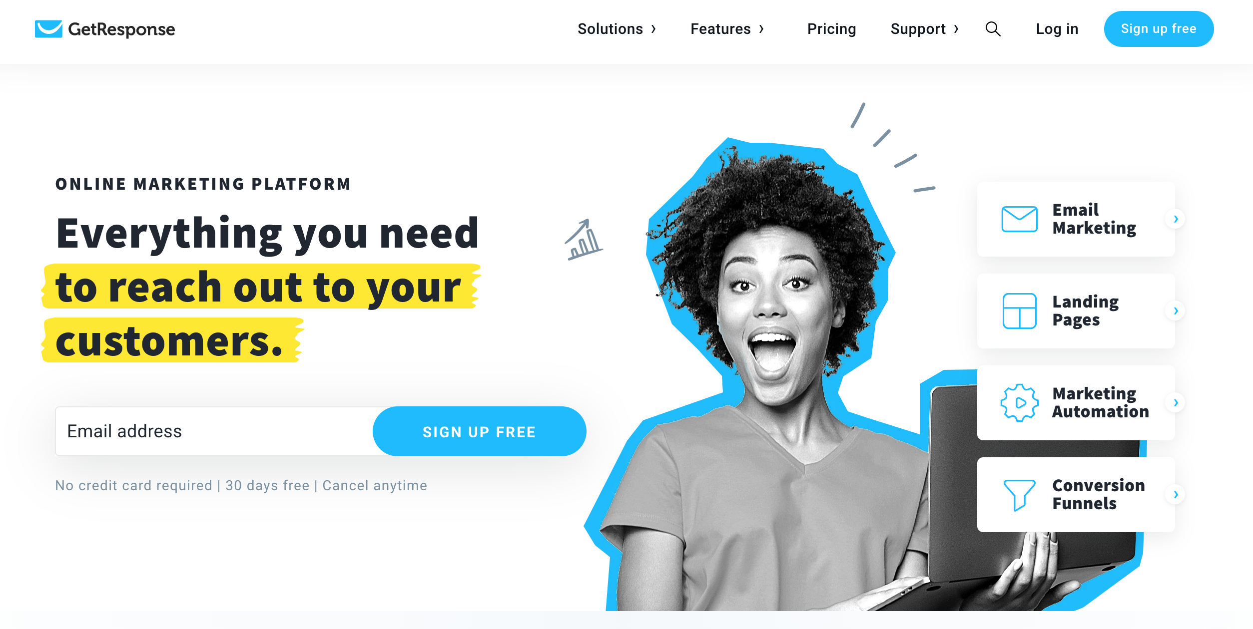Click the Conversion Funnels funnel icon

coord(1019,495)
